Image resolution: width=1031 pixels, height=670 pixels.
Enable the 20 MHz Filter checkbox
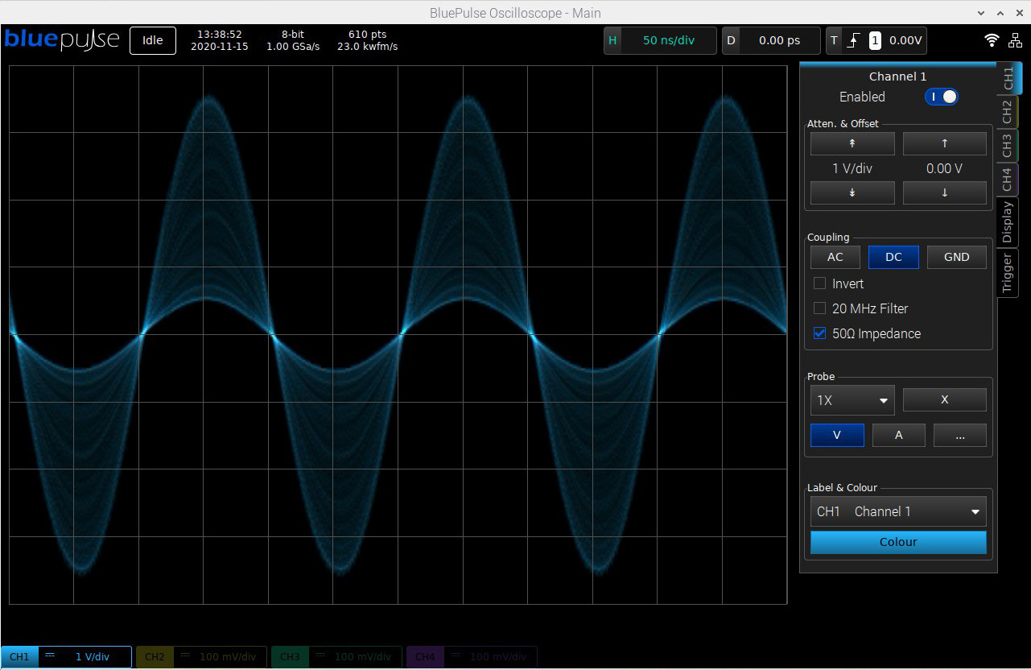coord(820,308)
